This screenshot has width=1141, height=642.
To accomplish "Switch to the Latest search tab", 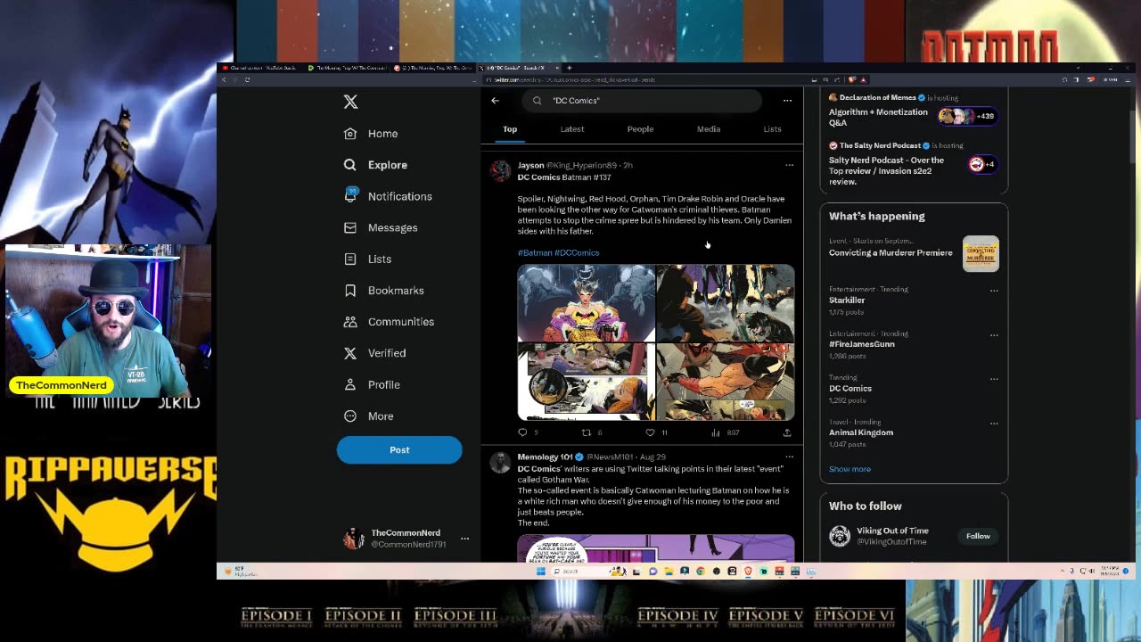I will [572, 129].
